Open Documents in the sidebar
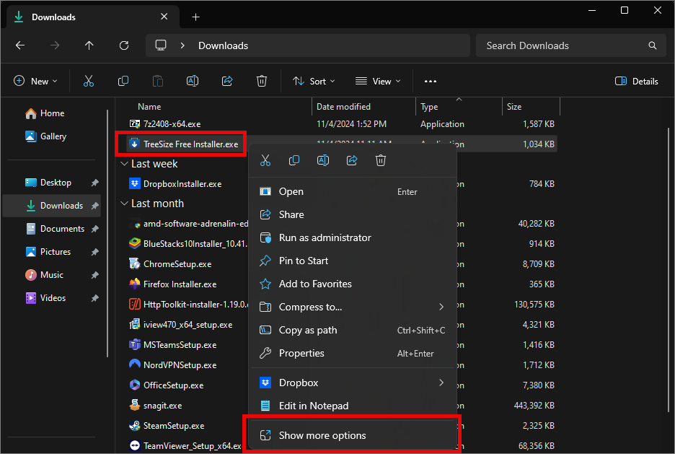Viewport: 675px width, 454px height. tap(52, 228)
